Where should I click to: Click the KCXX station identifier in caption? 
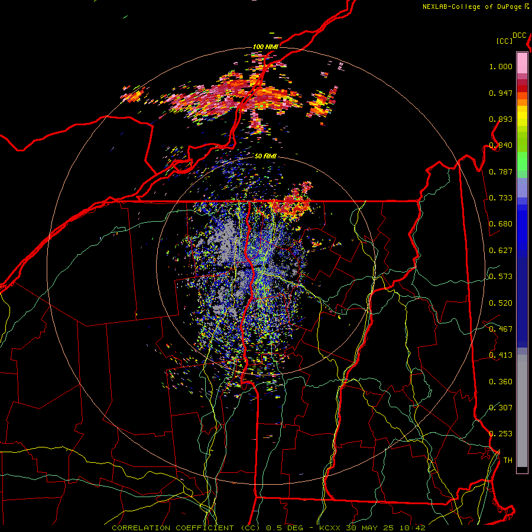click(329, 528)
